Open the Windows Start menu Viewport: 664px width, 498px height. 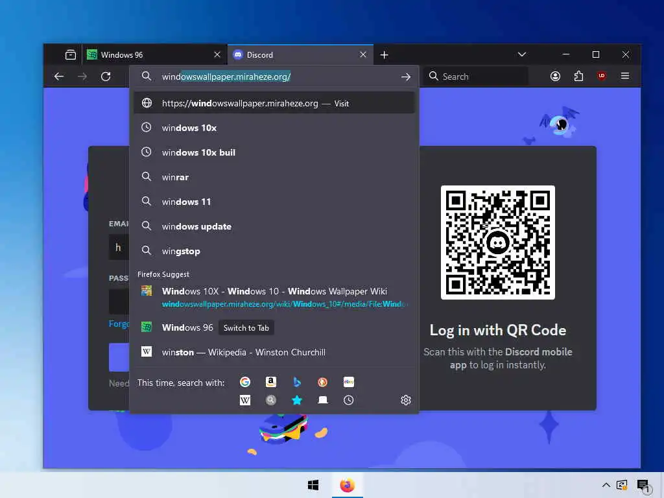click(313, 485)
